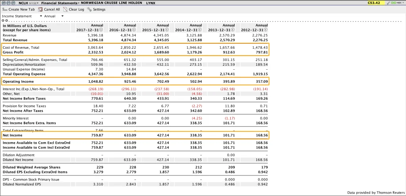Viewport: 406px width, 196px height.
Task: Select the Income Available to Com Excl ExtraOrd label
Action: tap(36, 143)
